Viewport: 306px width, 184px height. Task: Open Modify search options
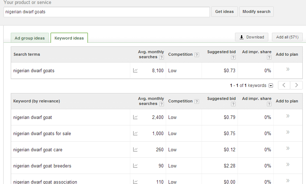[x=256, y=11]
